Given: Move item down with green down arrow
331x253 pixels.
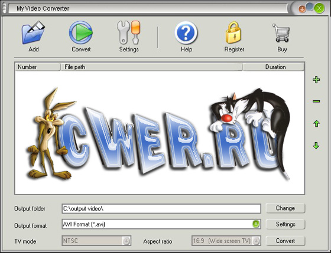Looking at the screenshot, I should tap(316, 145).
